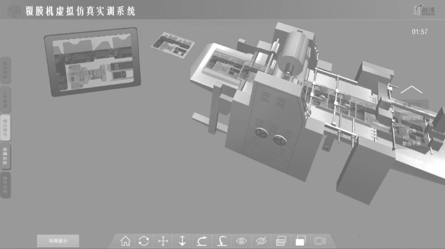The image size is (445, 249).
Task: Select the circular rotate view tool
Action: (x=144, y=241)
